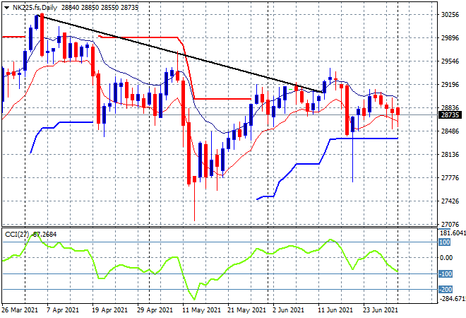Click price axis label 29196
The width and height of the screenshot is (466, 318).
click(x=450, y=85)
